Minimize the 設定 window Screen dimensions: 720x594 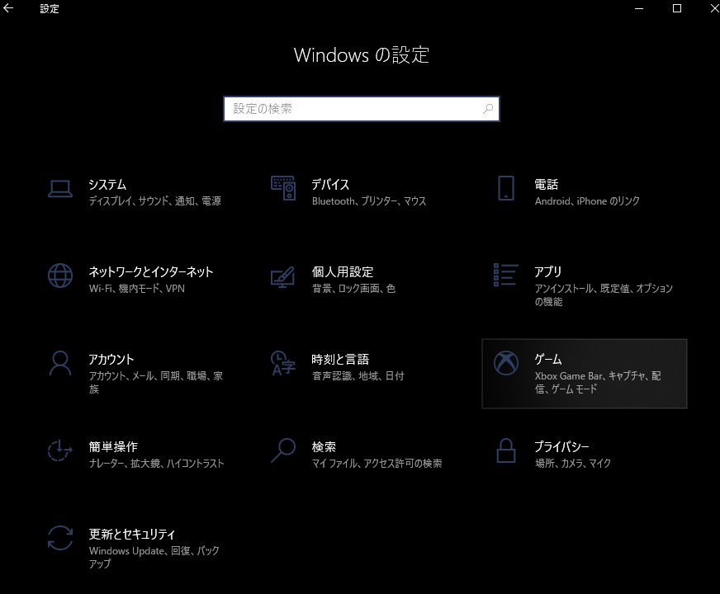click(639, 8)
